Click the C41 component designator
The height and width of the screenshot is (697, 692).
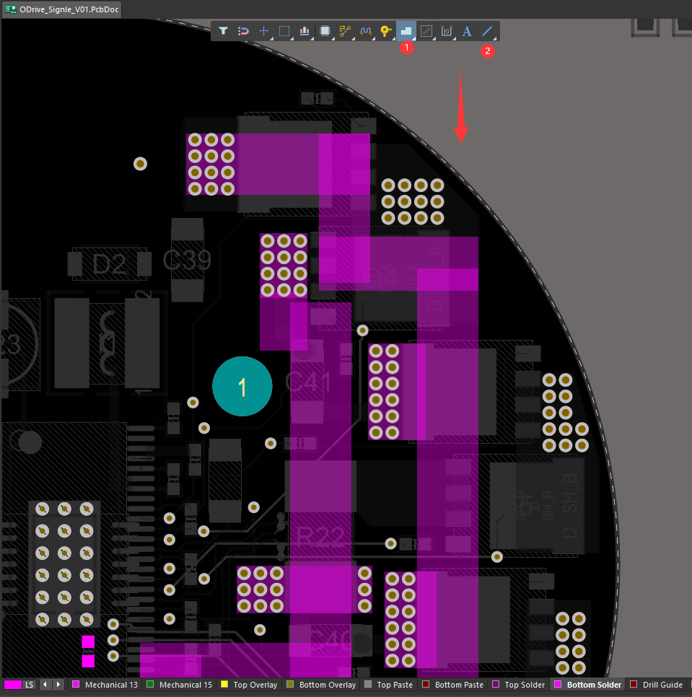[308, 382]
